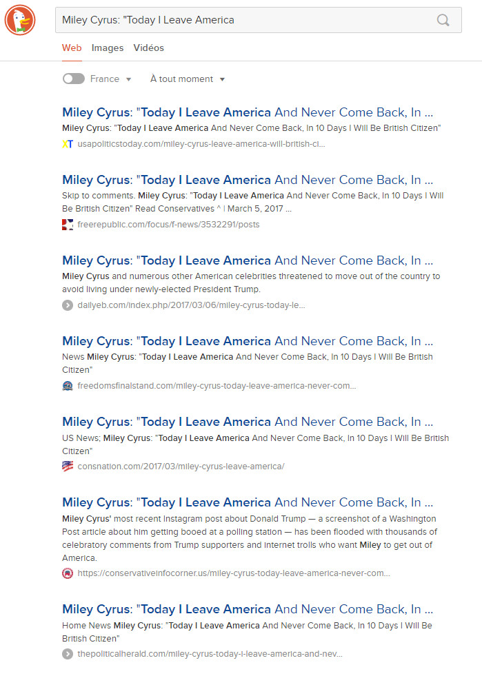Click thepoliticalherald gray arrow favicon
The width and height of the screenshot is (482, 676).
[68, 654]
